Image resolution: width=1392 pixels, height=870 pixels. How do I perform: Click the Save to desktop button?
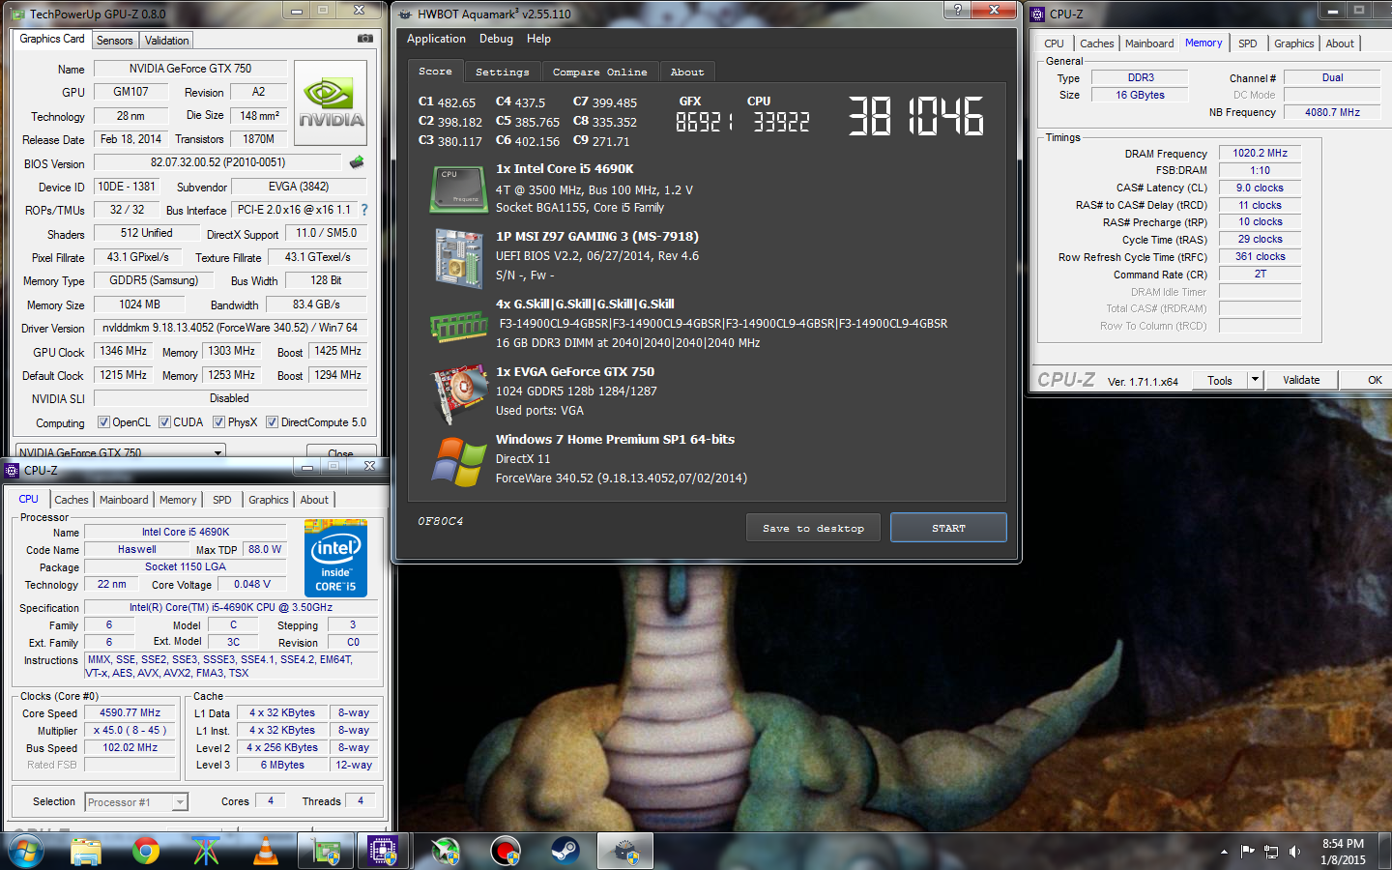tap(813, 528)
